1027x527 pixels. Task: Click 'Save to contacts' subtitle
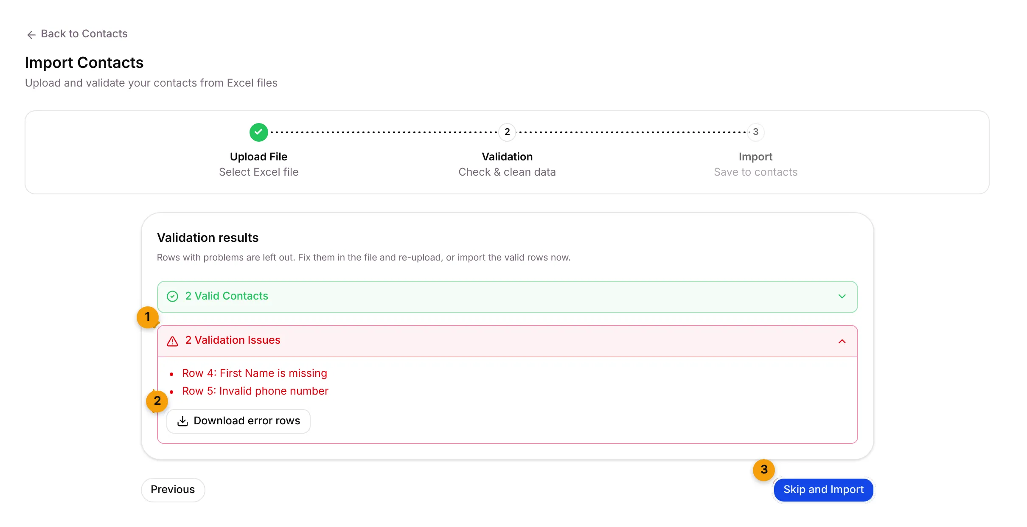[755, 172]
